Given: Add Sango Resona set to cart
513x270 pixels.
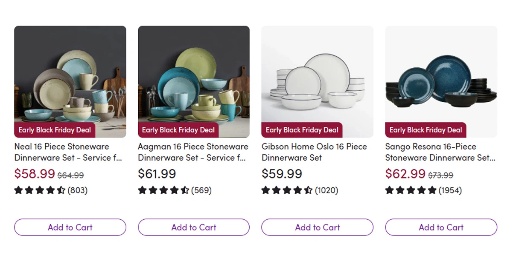Looking at the screenshot, I should tap(441, 227).
